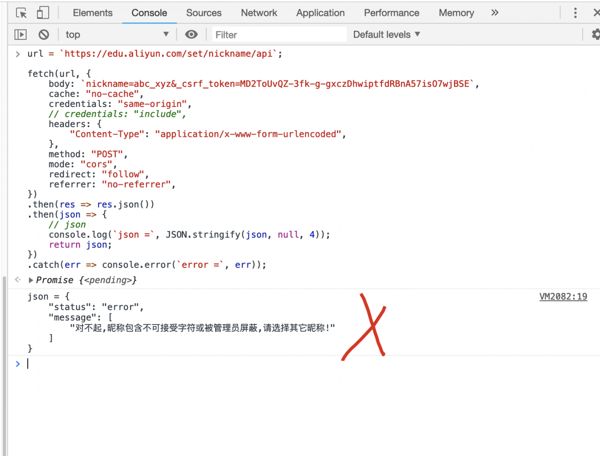The image size is (600, 456).
Task: Click the redirect: "follow" line
Action: (x=99, y=175)
